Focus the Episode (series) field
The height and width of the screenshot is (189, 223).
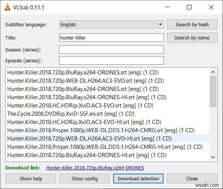[111, 60]
